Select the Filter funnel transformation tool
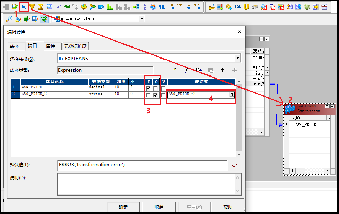Viewport: 339px width, 214px height. [x=32, y=7]
